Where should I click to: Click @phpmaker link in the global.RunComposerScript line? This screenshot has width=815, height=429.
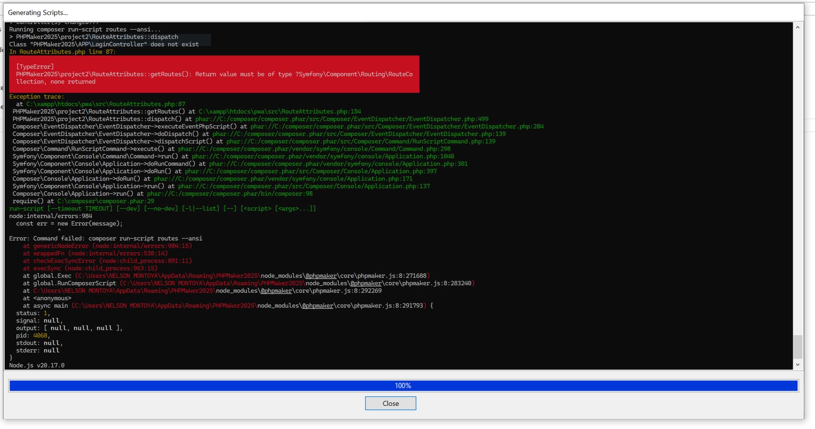click(x=366, y=283)
